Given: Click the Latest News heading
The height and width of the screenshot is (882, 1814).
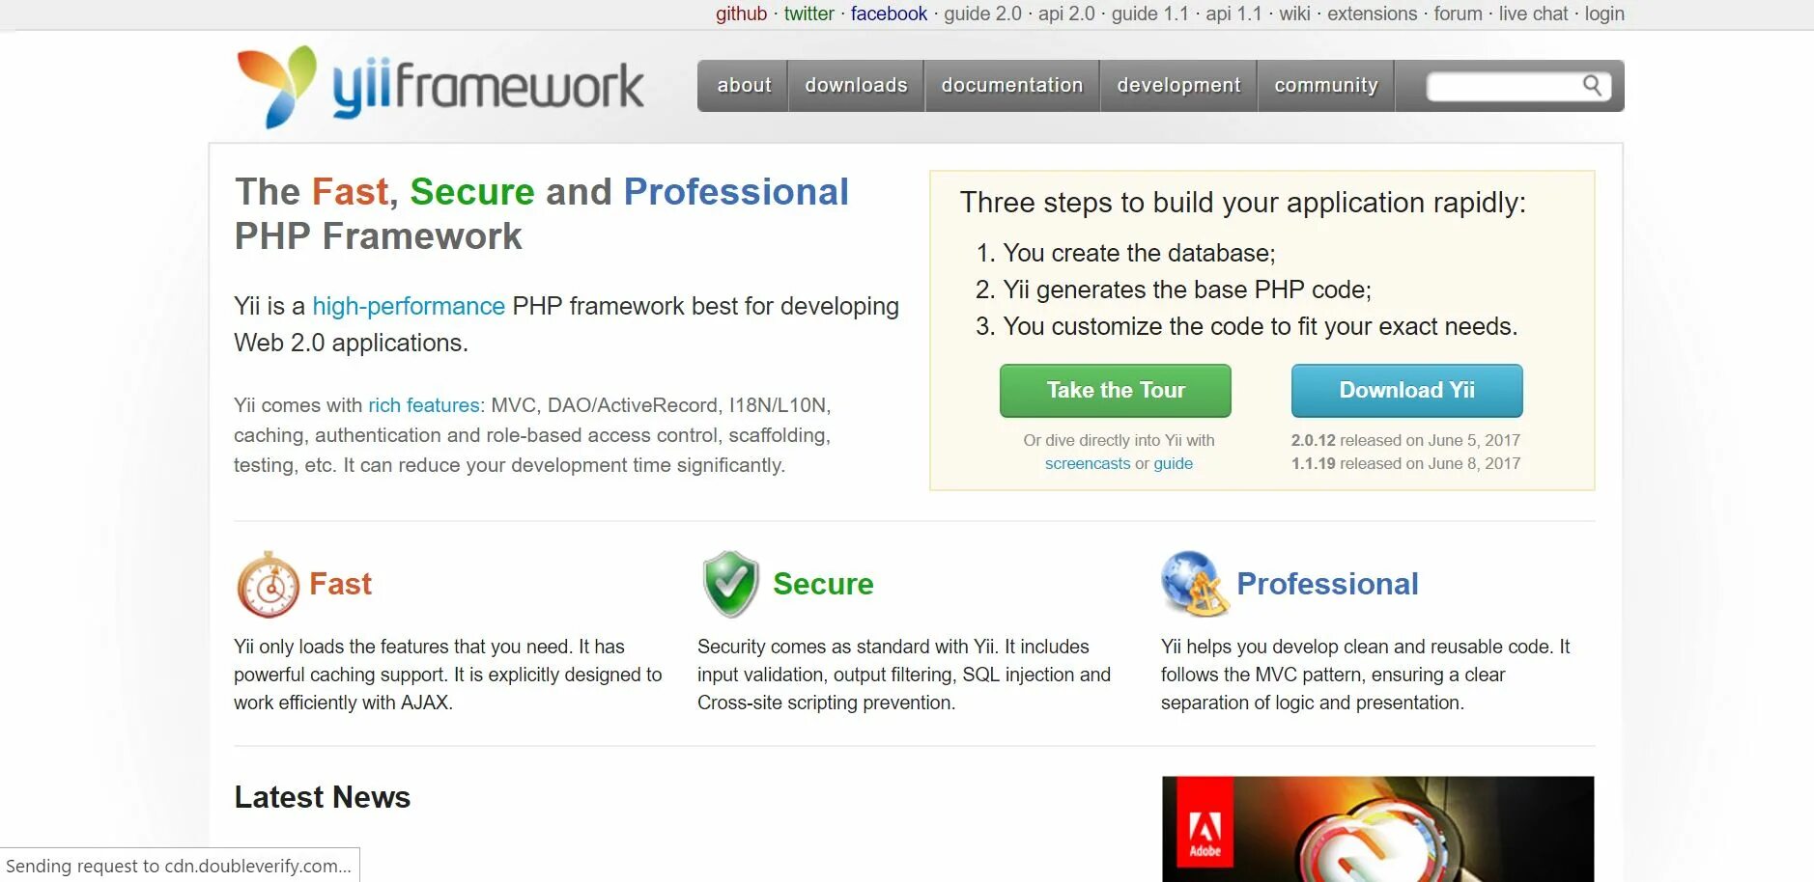Looking at the screenshot, I should point(322,797).
